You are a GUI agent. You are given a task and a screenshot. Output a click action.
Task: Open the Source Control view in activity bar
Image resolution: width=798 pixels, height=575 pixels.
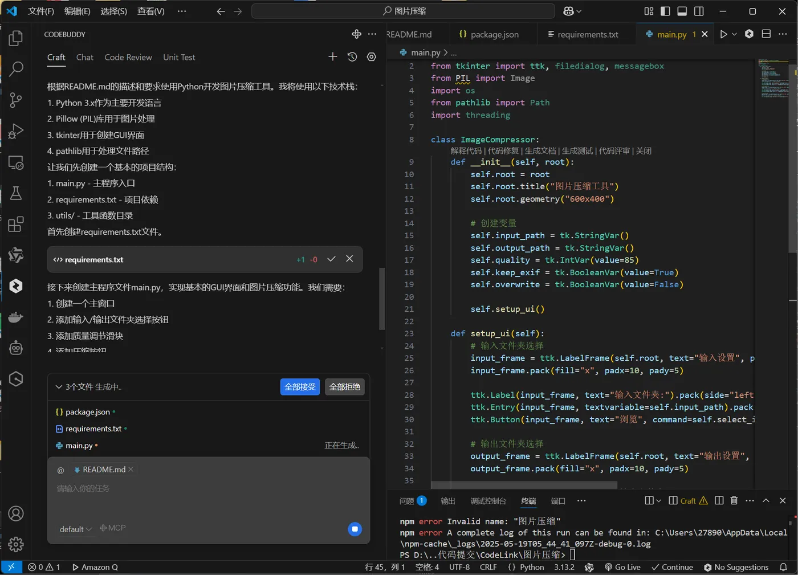click(x=16, y=100)
